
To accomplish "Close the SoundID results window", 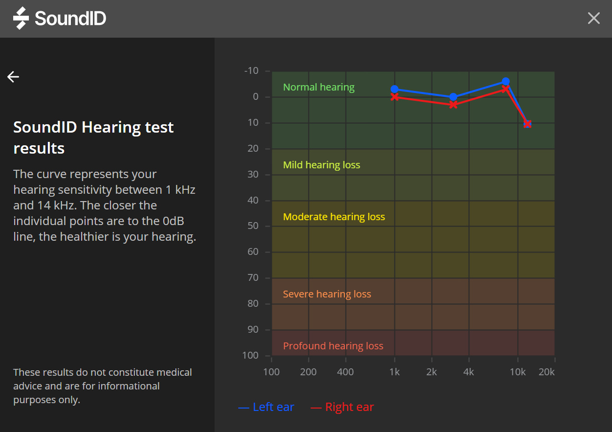I will point(593,19).
